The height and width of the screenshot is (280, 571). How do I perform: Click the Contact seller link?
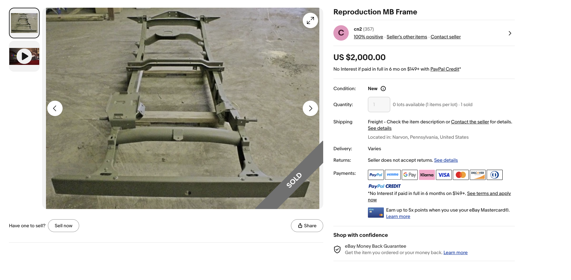click(x=445, y=37)
